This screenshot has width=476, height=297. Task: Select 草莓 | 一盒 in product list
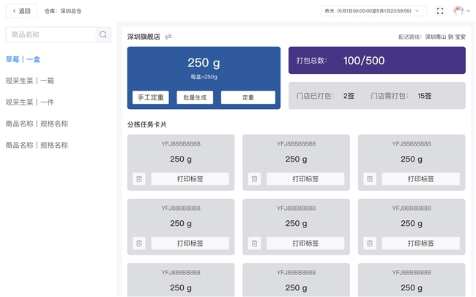pos(23,59)
